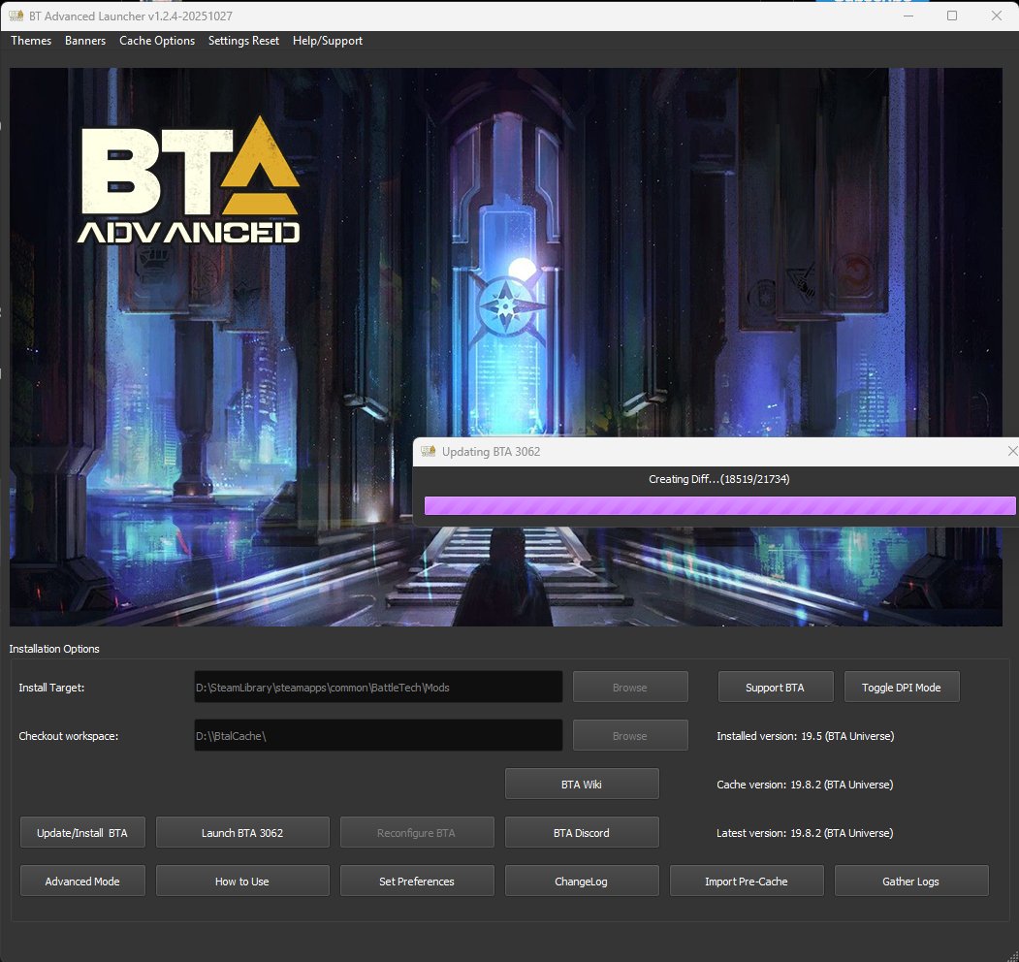Click the Checkout workspace path field
The height and width of the screenshot is (962, 1019).
(378, 736)
